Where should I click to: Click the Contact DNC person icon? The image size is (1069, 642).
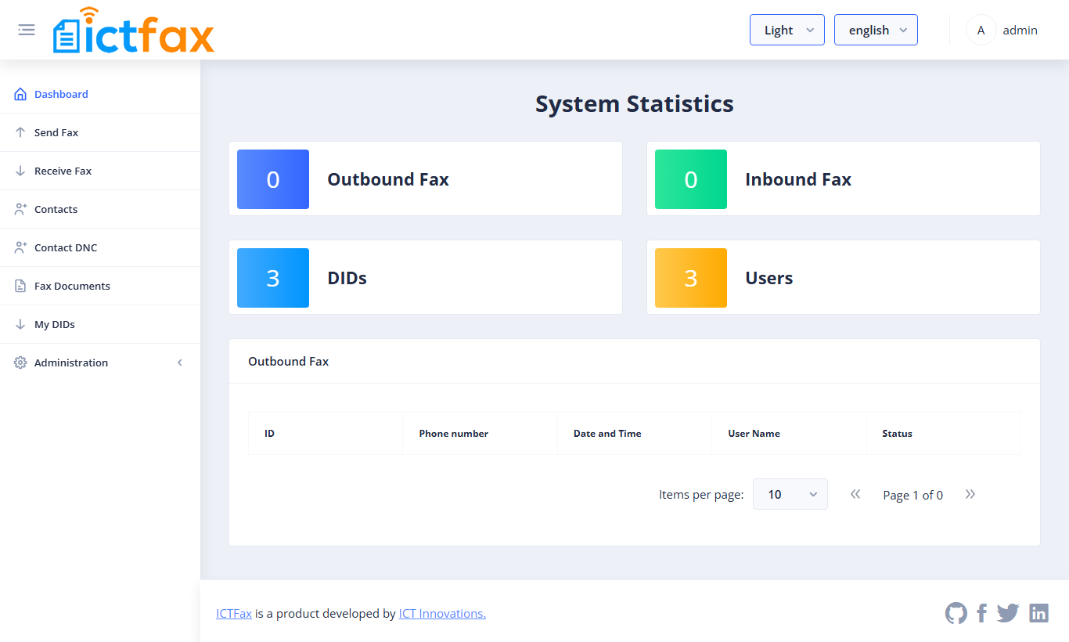[x=20, y=247]
